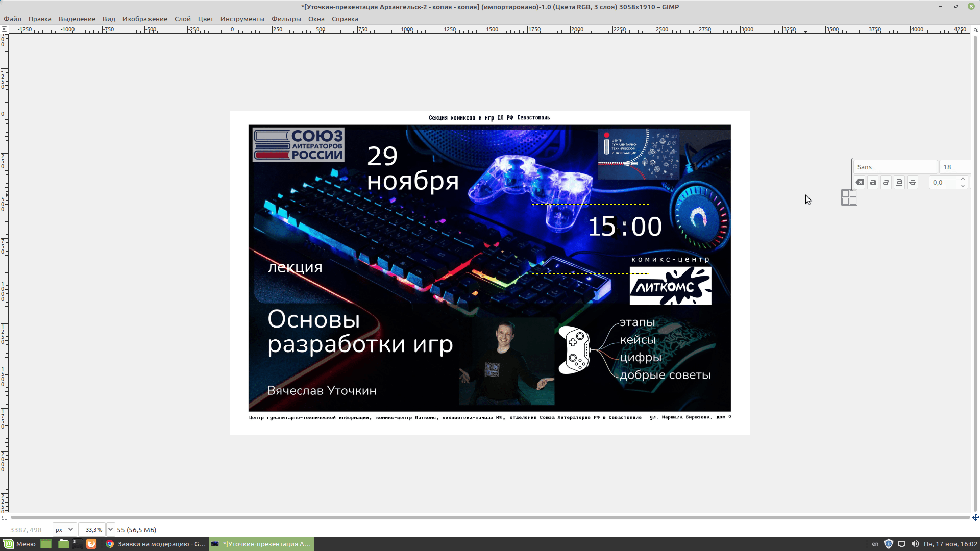Open the ruler corner menu button
980x551 pixels.
coord(4,29)
